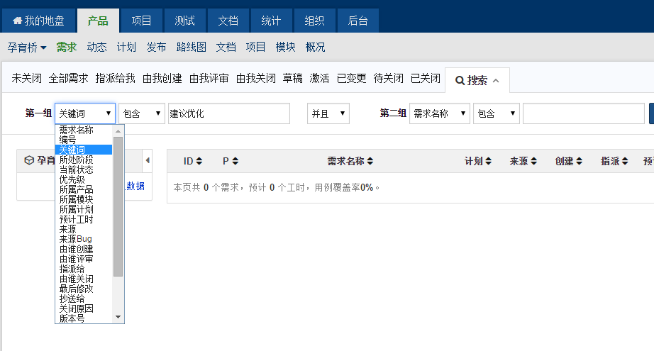Open 发布 submenu item
Screen dimensions: 654x351
pyautogui.click(x=157, y=47)
